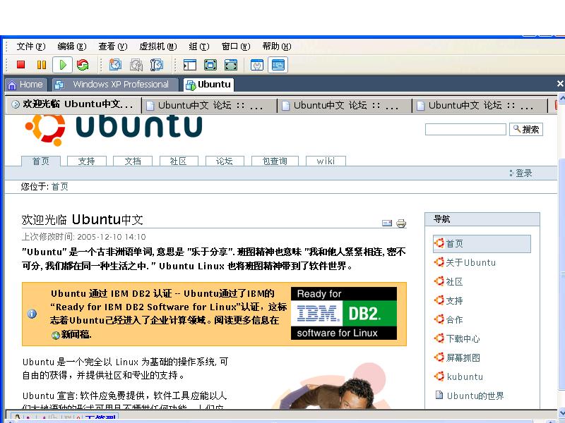Select the Ubuntu virtual machine tab
The width and height of the screenshot is (565, 423).
coord(208,85)
